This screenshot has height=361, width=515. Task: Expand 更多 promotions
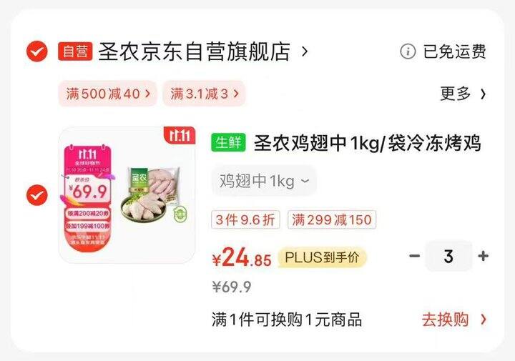[x=463, y=94]
